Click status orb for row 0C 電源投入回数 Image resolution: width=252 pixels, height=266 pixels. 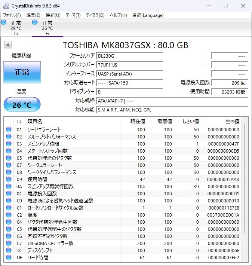click(x=9, y=193)
